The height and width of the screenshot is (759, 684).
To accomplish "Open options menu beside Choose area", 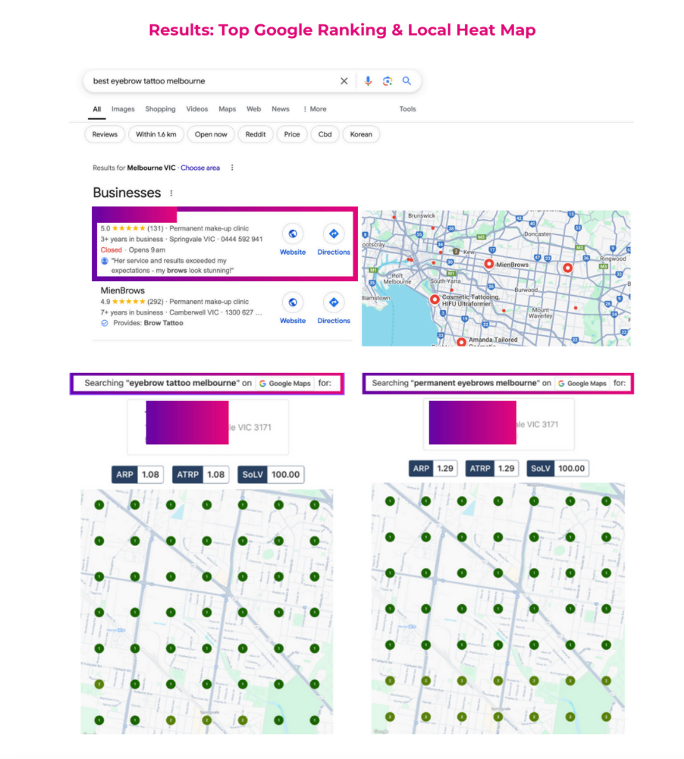I will pyautogui.click(x=232, y=168).
